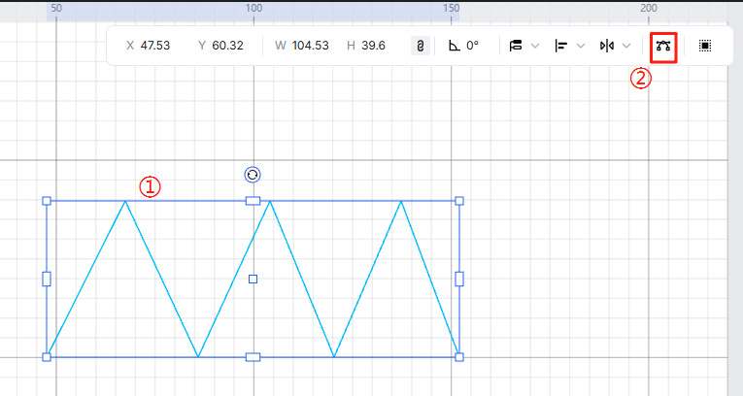Viewport: 743px width, 396px height.
Task: Click the flip horizontal mirror icon
Action: [x=607, y=46]
